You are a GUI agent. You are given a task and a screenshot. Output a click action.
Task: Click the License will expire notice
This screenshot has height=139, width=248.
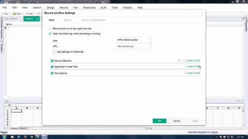(x=203, y=132)
